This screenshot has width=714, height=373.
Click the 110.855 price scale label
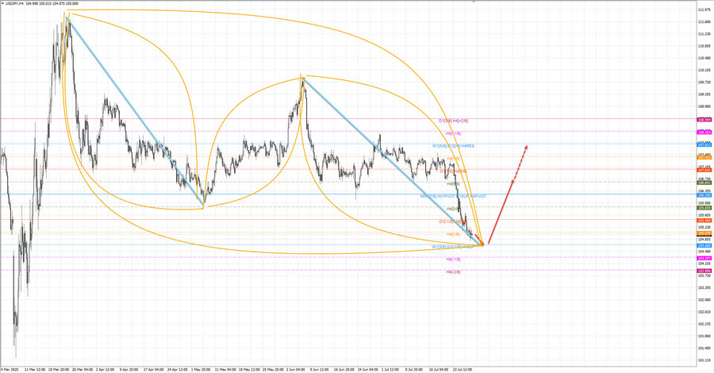pos(704,46)
